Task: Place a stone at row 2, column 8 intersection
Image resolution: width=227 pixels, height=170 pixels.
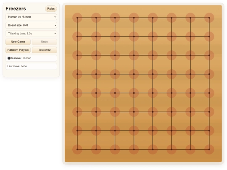Action: pyautogui.click(x=209, y=37)
